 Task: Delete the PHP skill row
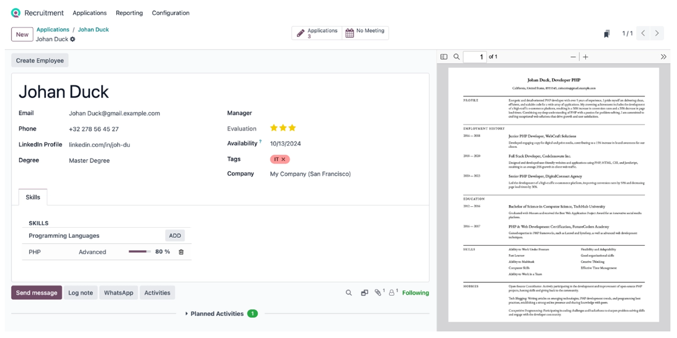(181, 252)
